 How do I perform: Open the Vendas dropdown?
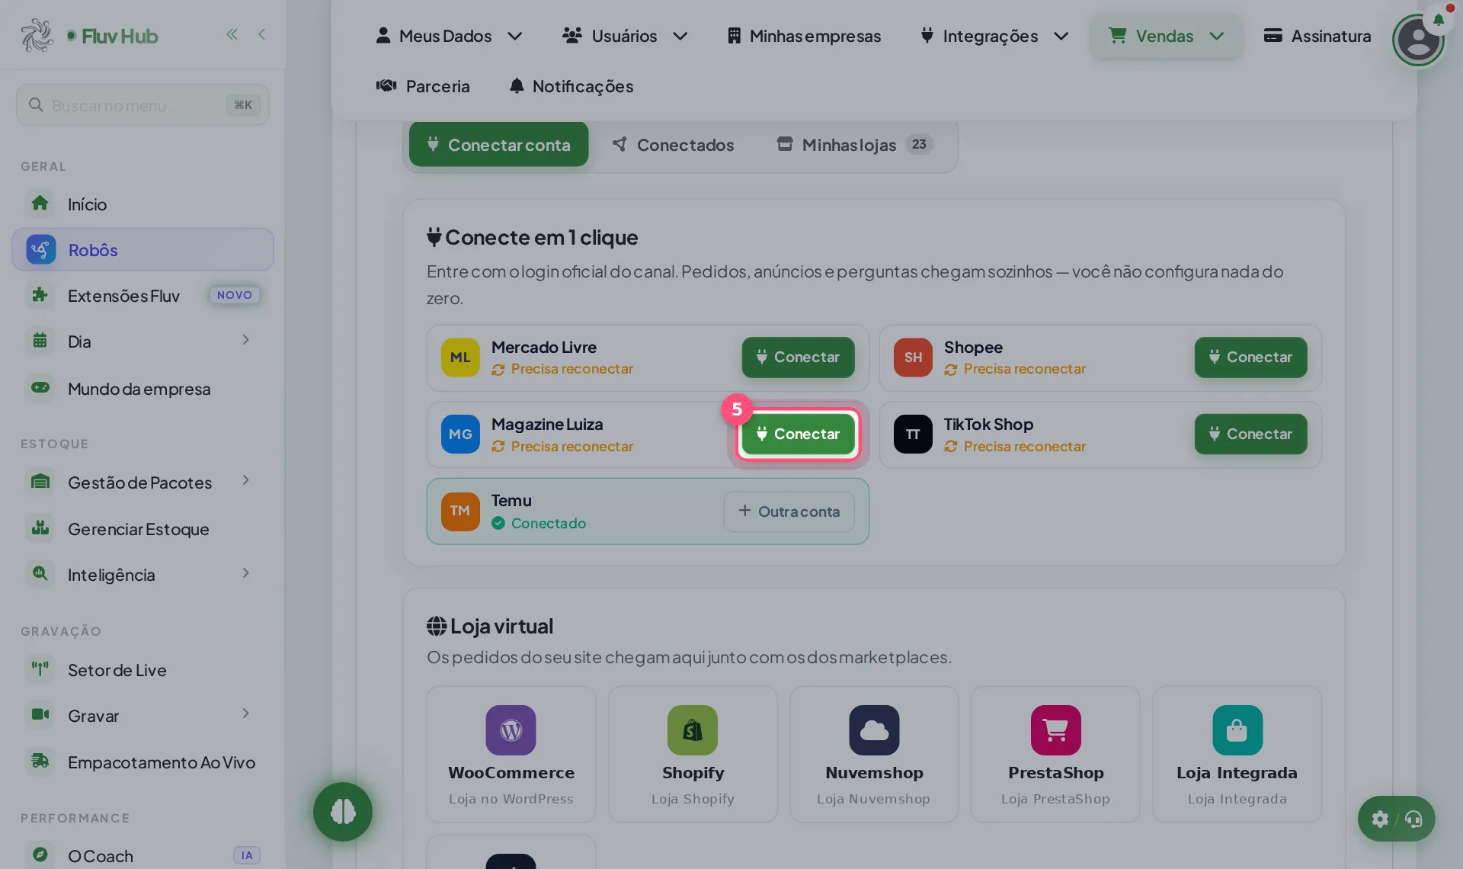click(1166, 36)
